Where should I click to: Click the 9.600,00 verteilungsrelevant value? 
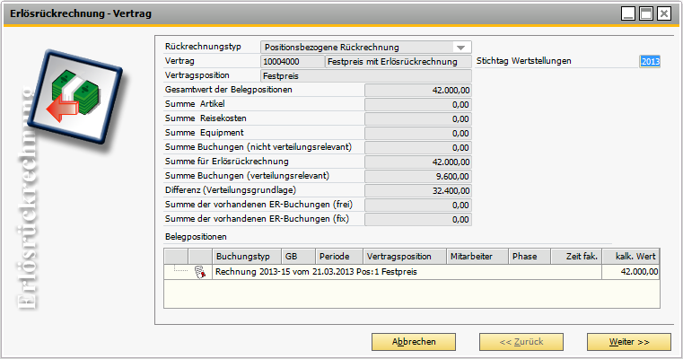[x=418, y=177]
